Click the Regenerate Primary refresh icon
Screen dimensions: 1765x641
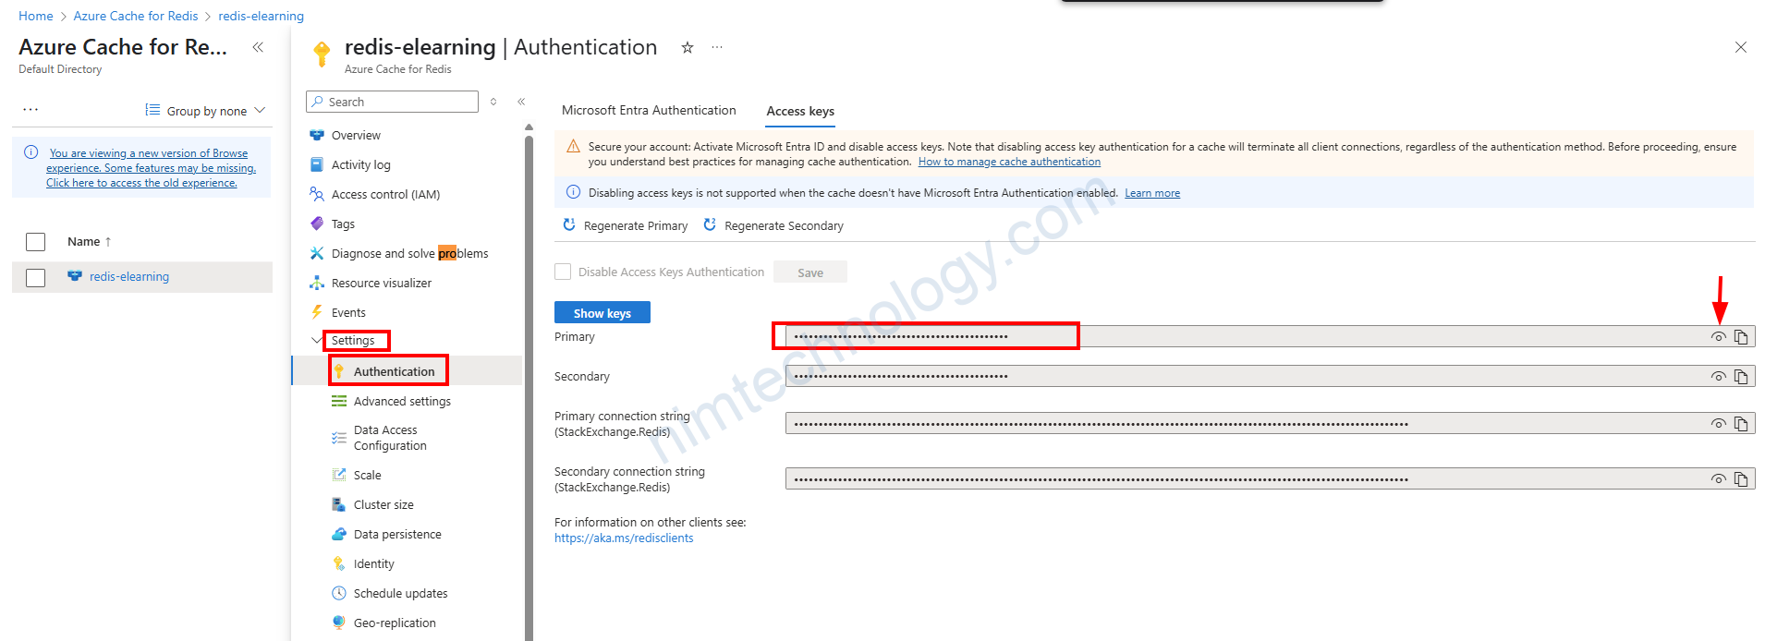point(569,225)
